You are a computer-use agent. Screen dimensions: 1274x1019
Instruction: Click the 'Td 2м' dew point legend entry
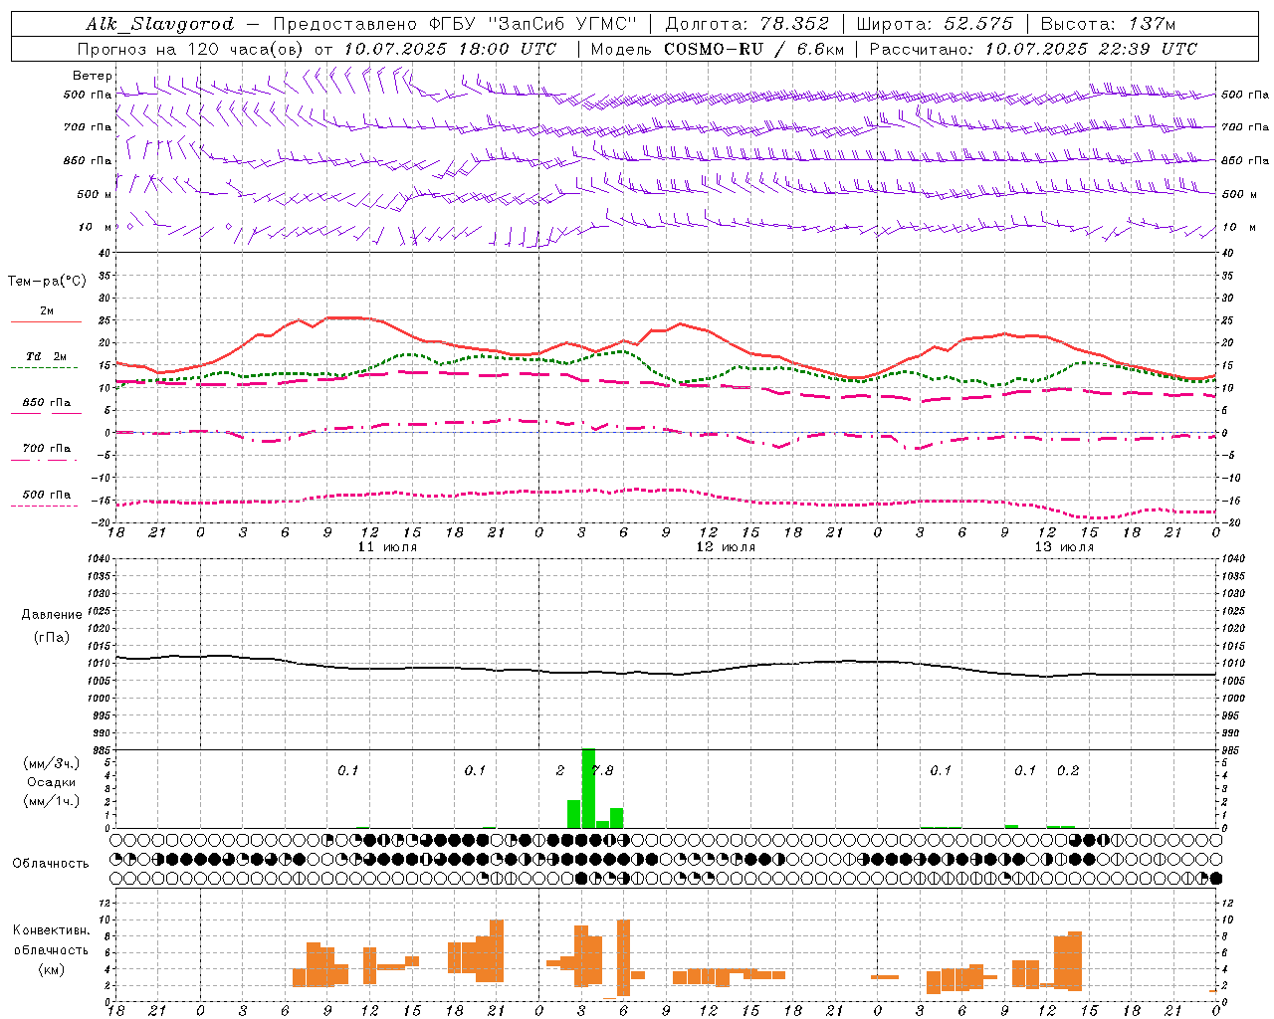click(47, 356)
